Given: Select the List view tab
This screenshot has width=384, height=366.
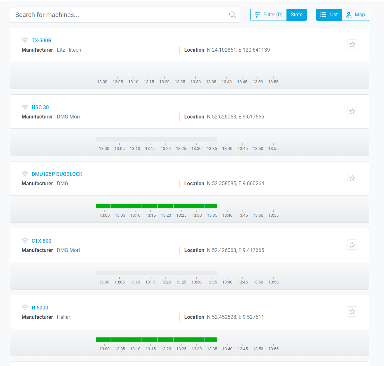Looking at the screenshot, I should pos(329,14).
